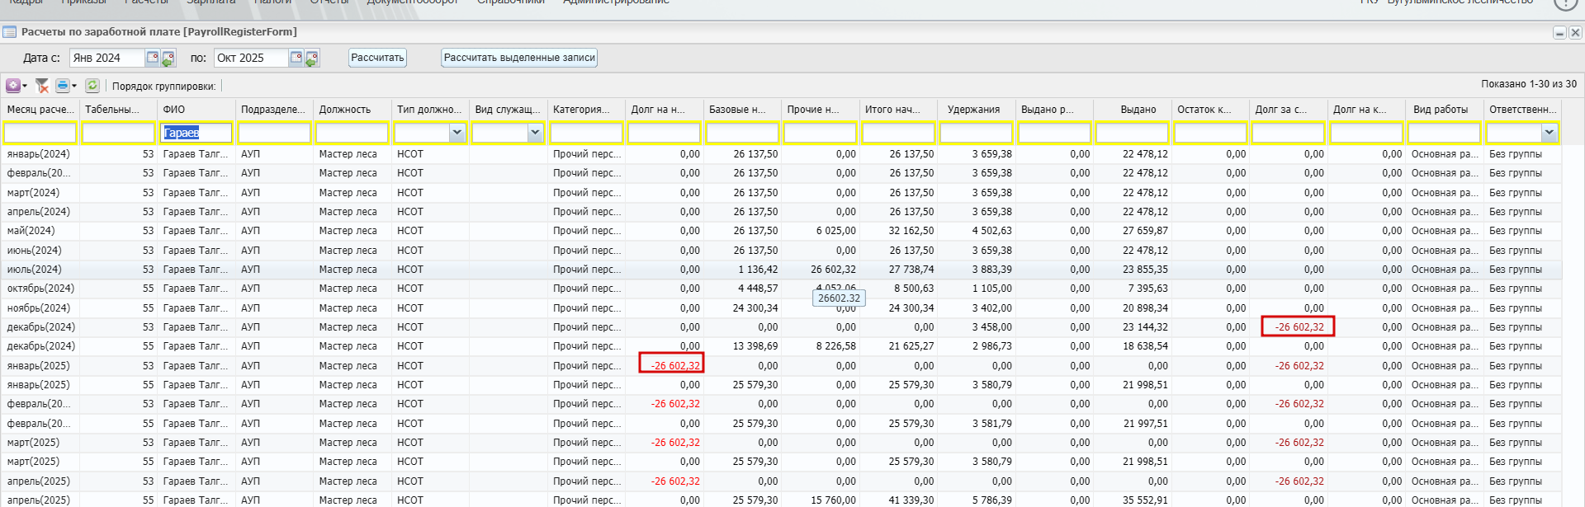
Task: Sort by Месяц расчета column header
Action: 40,110
